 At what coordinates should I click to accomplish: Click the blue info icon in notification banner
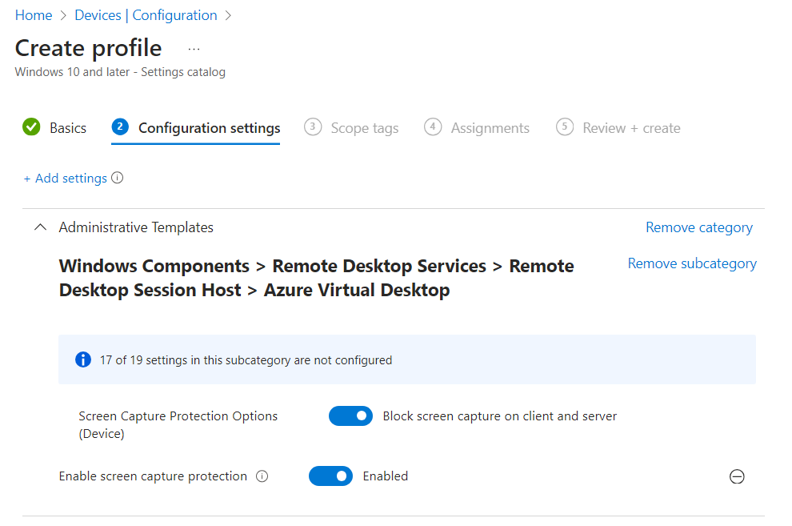[x=83, y=360]
